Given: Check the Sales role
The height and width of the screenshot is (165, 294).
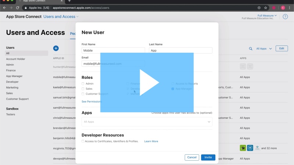Looking at the screenshot, I should point(83,89).
